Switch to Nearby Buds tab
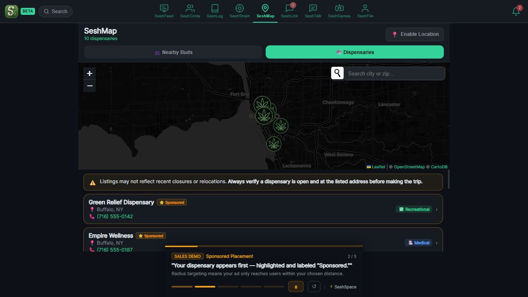528x297 pixels. [x=173, y=52]
